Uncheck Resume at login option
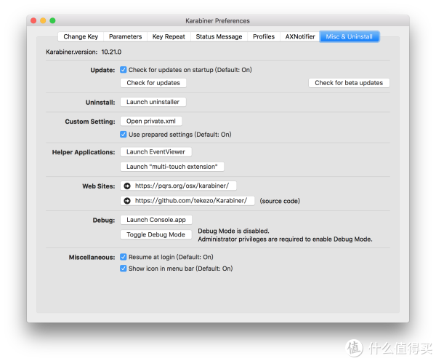The width and height of the screenshot is (436, 361). click(124, 257)
